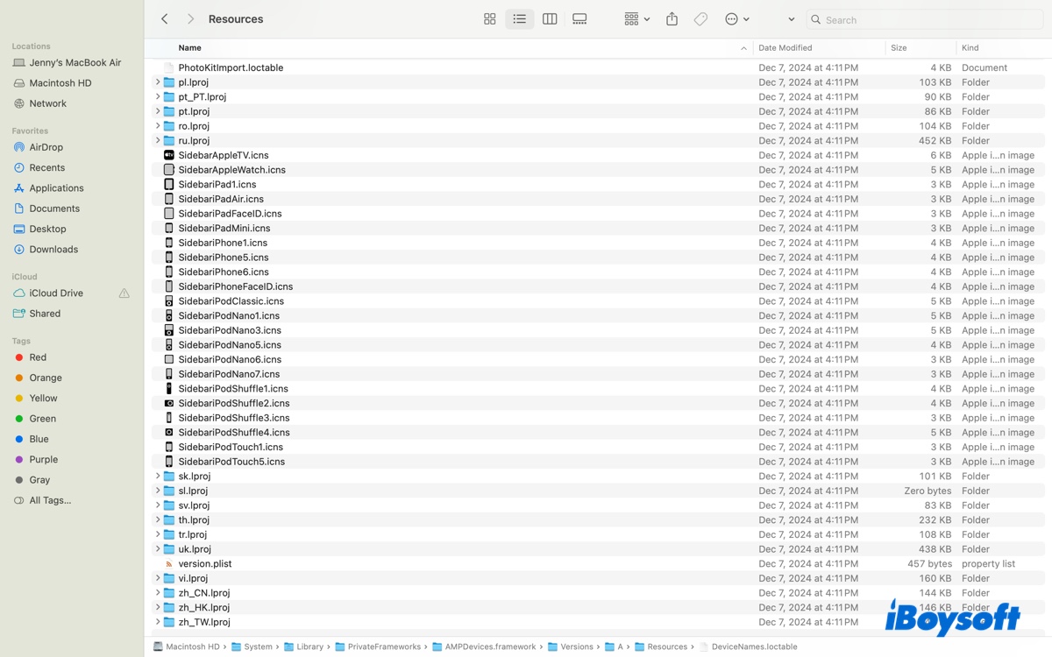Viewport: 1052px width, 657px height.
Task: Select the SidebarAppleWatch.icns file icon
Action: [169, 170]
